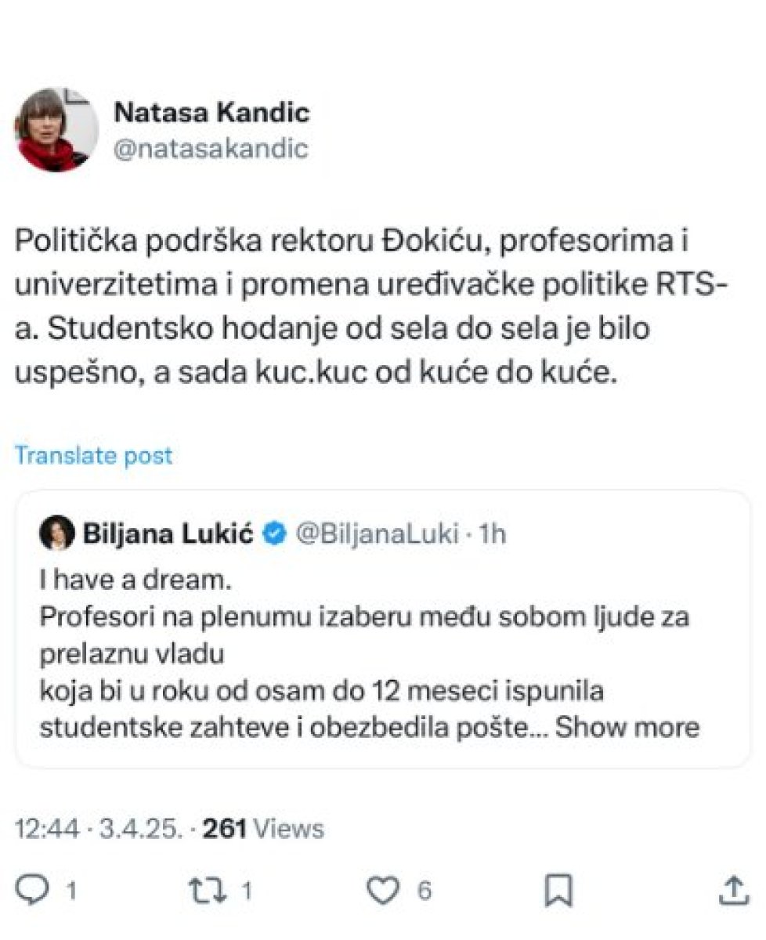Open the @natasakandic handle
Image resolution: width=766 pixels, height=940 pixels.
(211, 148)
